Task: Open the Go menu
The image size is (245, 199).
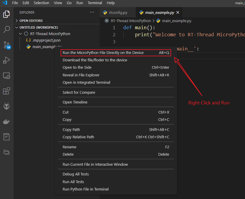Action: [69, 3]
